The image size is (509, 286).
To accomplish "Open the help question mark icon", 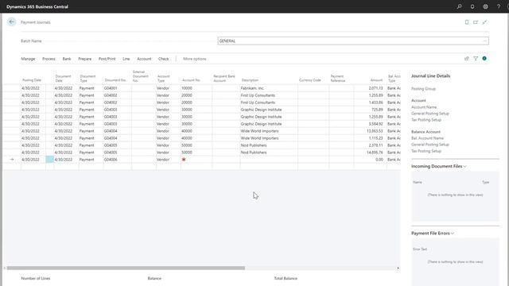I will click(499, 6).
